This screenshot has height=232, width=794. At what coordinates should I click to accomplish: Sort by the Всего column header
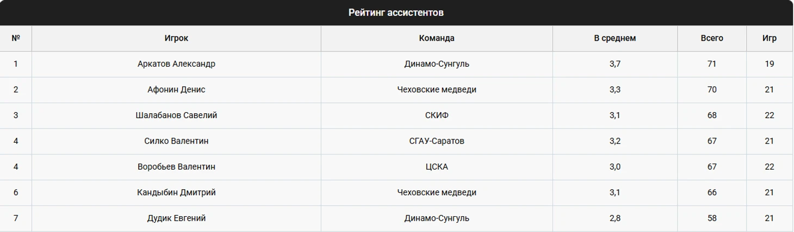(712, 38)
